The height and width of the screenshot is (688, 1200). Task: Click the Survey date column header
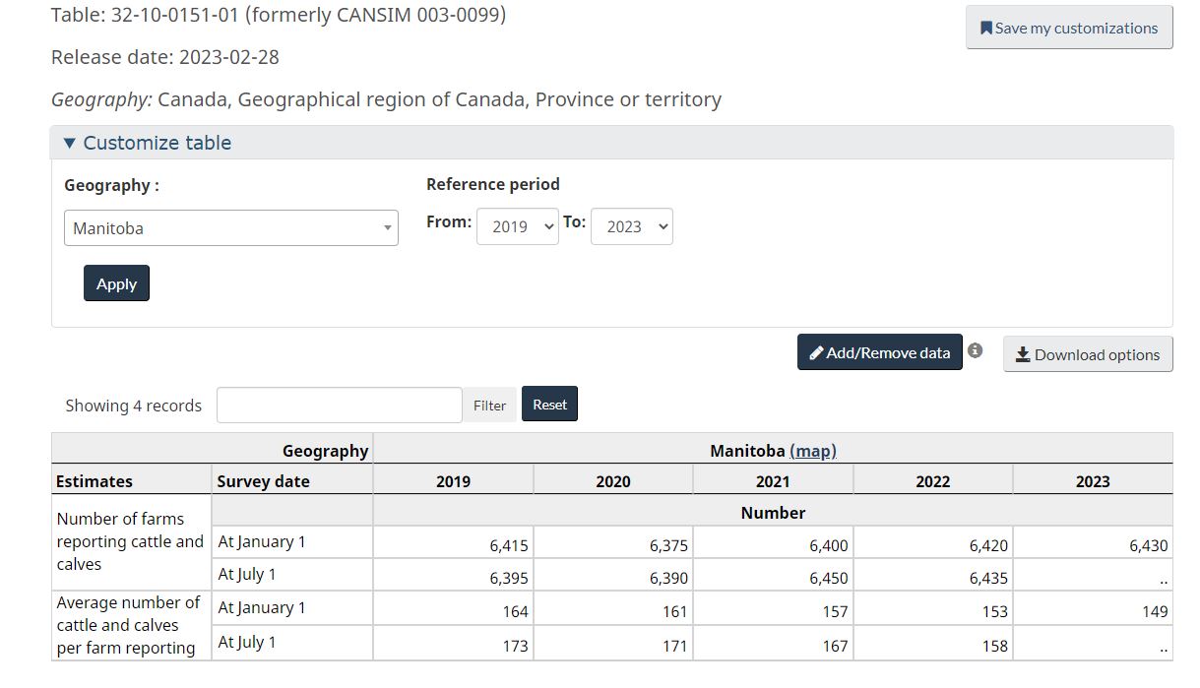click(x=263, y=481)
